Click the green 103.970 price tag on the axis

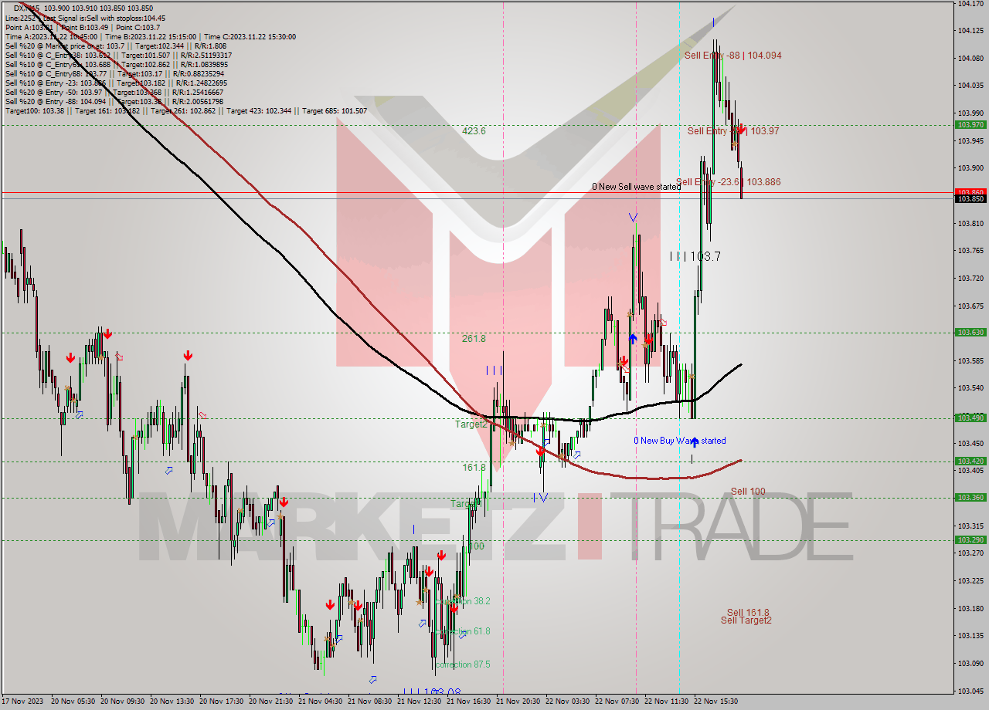(970, 124)
